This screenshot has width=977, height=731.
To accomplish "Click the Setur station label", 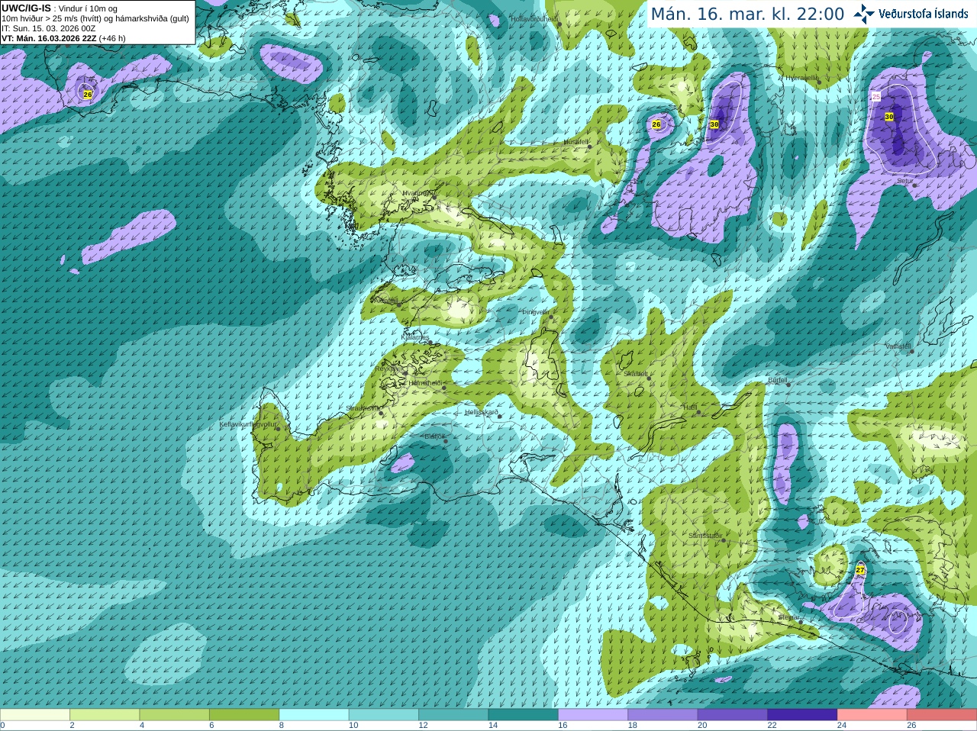I will [x=905, y=181].
